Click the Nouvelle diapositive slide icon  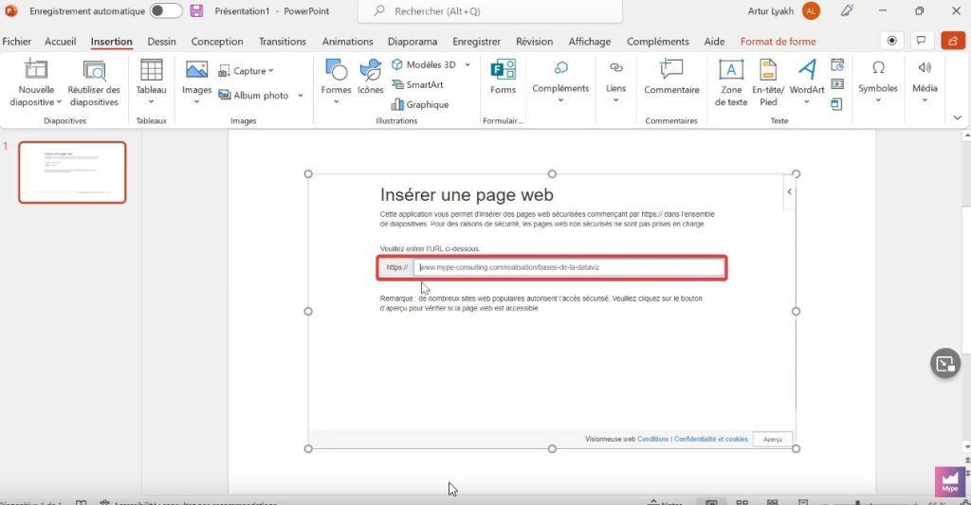tap(35, 69)
